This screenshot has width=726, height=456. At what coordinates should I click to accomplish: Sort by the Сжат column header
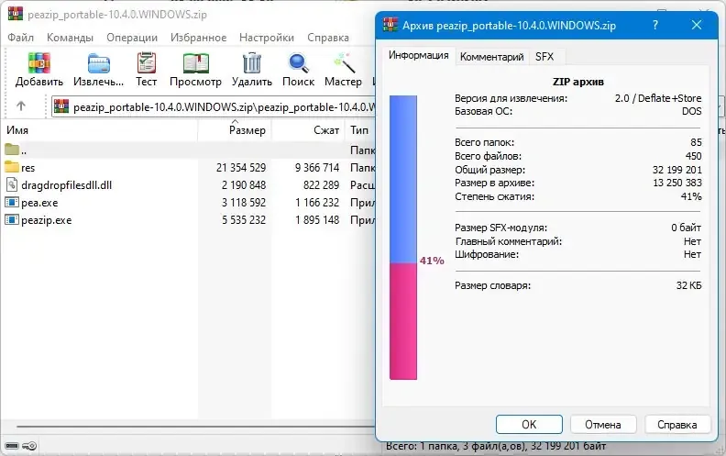pyautogui.click(x=308, y=130)
